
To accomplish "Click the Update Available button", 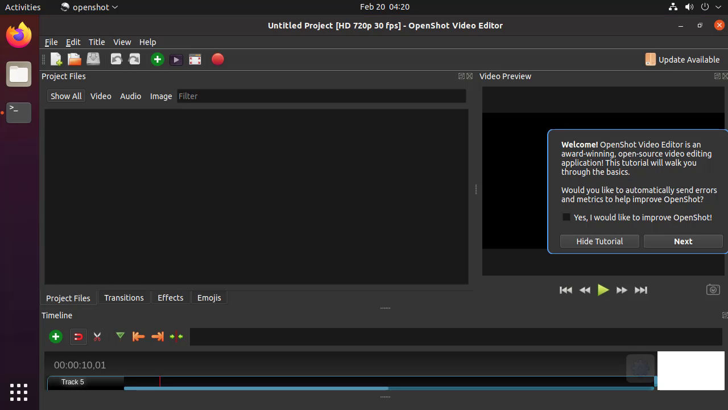I will click(x=682, y=59).
